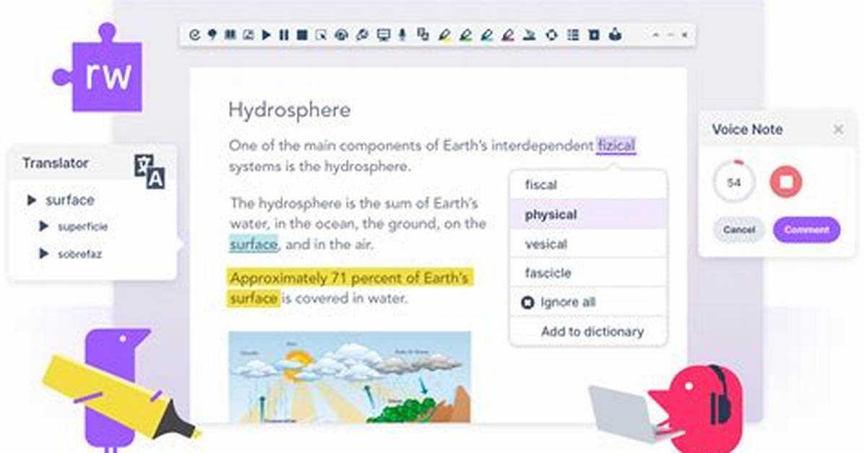Open the word Prediction tool icon

[x=212, y=35]
